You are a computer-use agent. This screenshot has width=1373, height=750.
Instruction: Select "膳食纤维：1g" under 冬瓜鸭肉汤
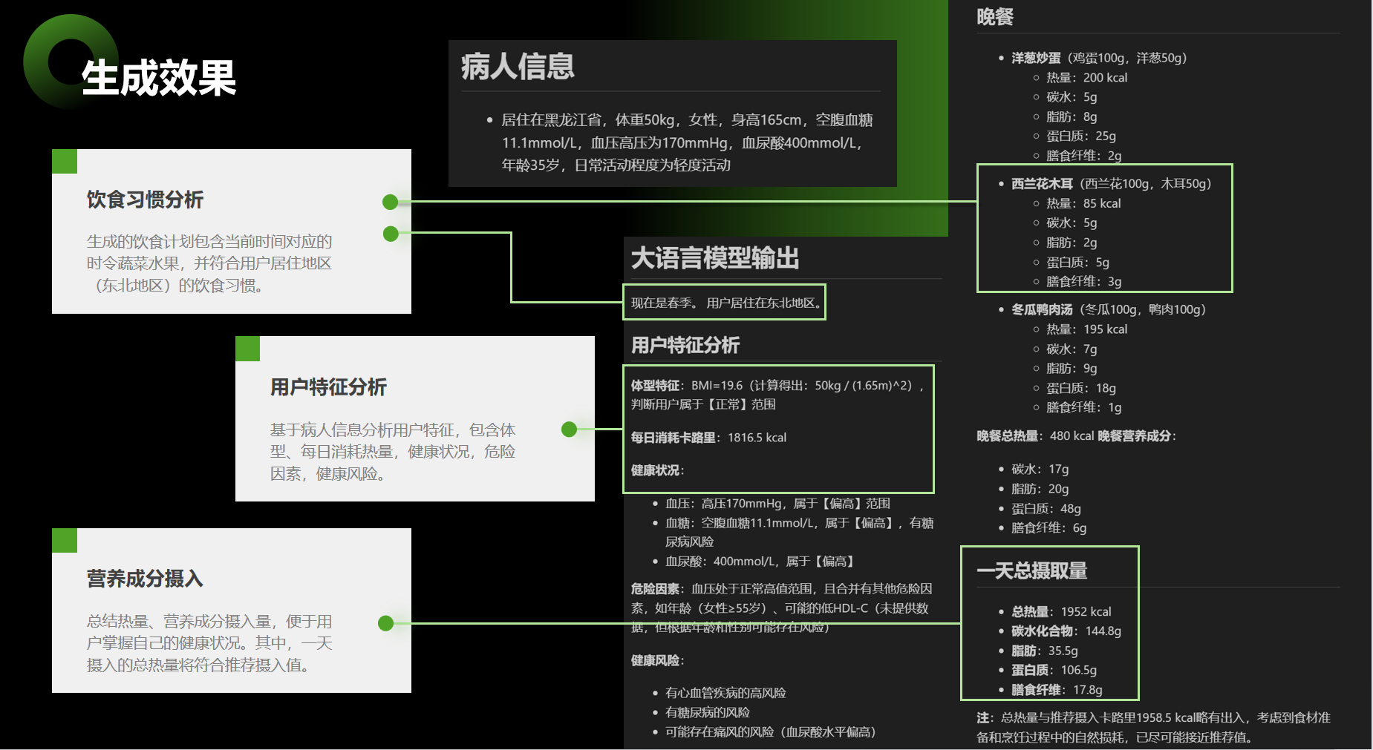click(x=1084, y=407)
